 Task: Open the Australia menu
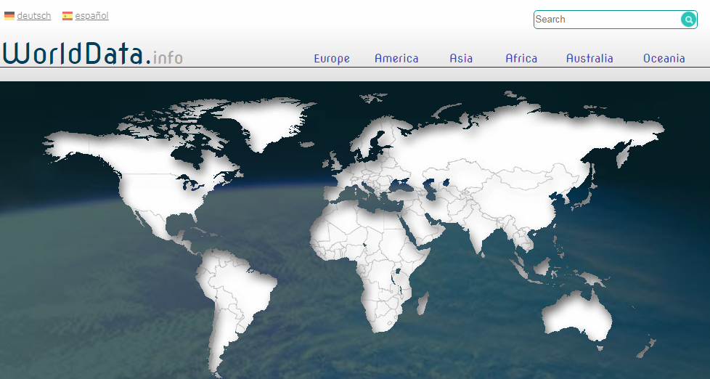589,58
